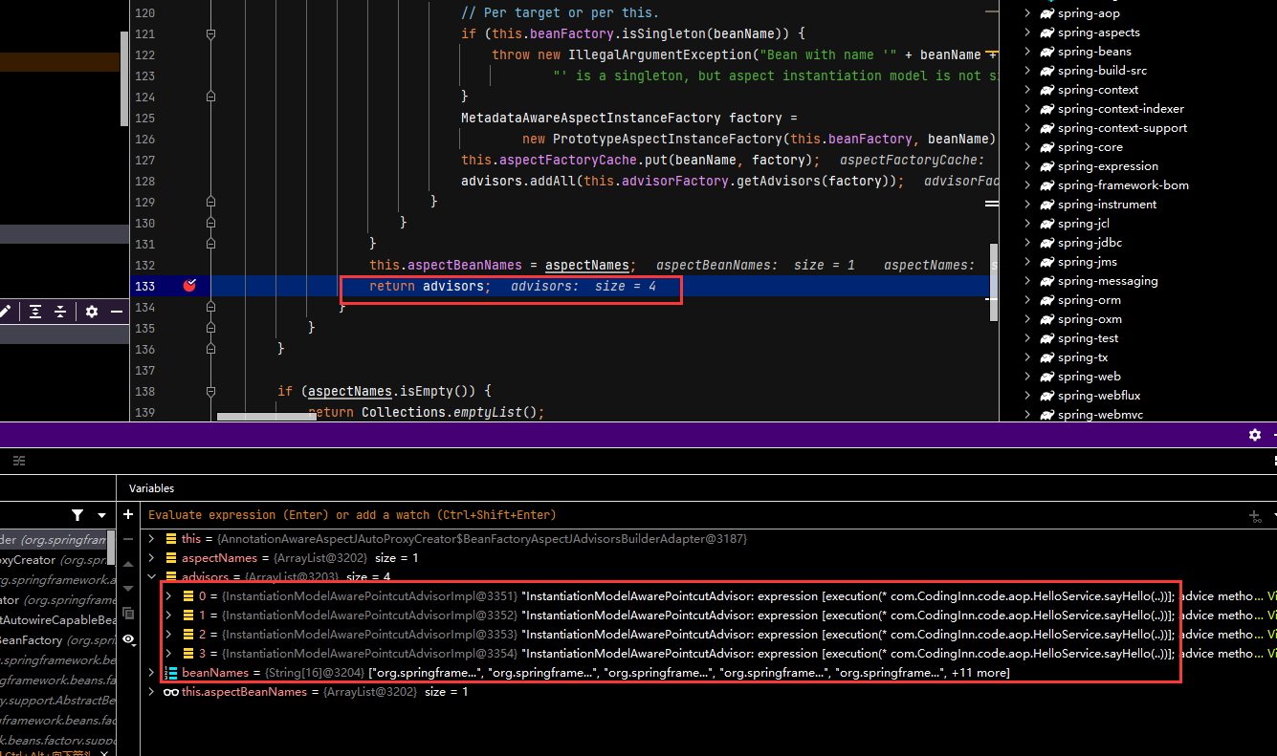The height and width of the screenshot is (756, 1277).
Task: Click the underlined aspectNames on line 132
Action: coord(587,265)
